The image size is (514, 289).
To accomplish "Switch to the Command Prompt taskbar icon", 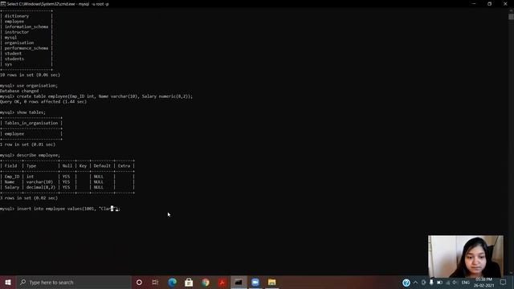I will pyautogui.click(x=239, y=282).
